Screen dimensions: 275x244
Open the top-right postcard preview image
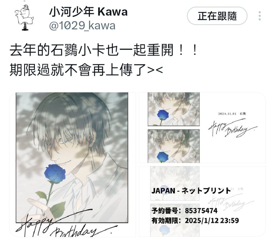click(202, 128)
